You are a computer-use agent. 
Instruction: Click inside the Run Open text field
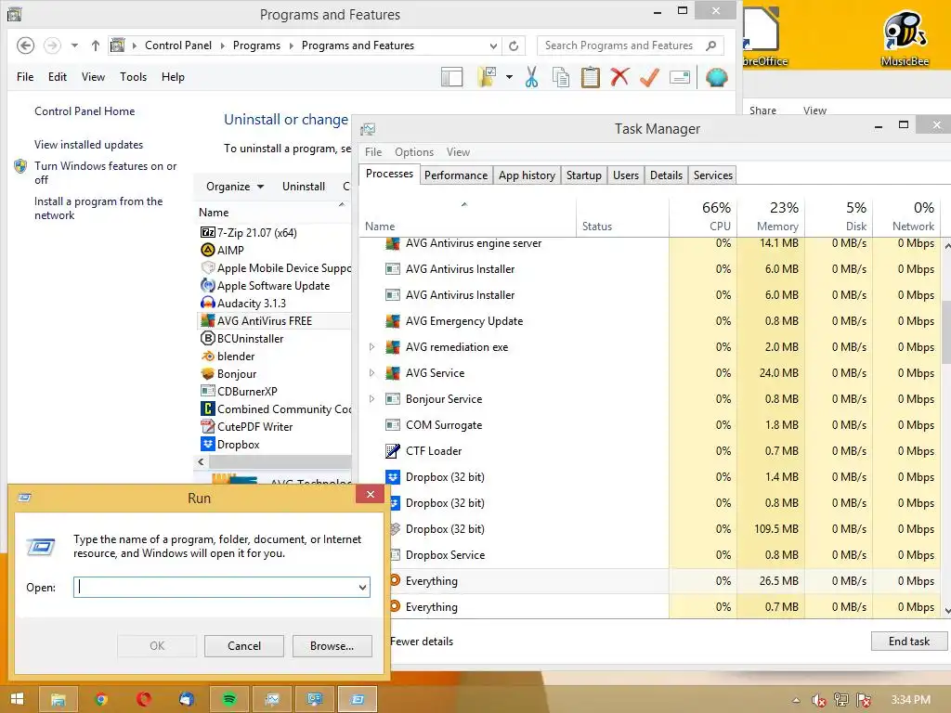pos(215,587)
